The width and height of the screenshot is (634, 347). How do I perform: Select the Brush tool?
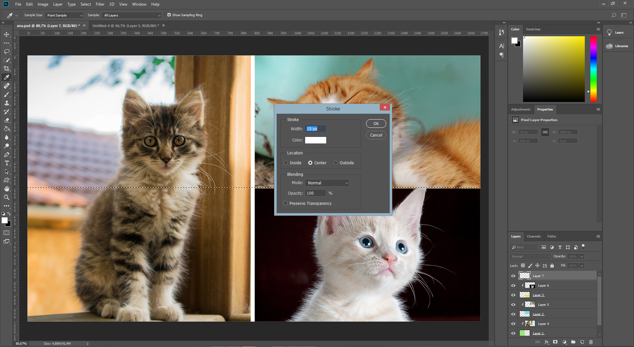coord(7,94)
